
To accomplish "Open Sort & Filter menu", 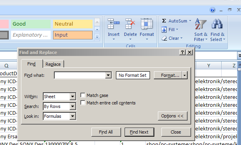I will pyautogui.click(x=201, y=30).
